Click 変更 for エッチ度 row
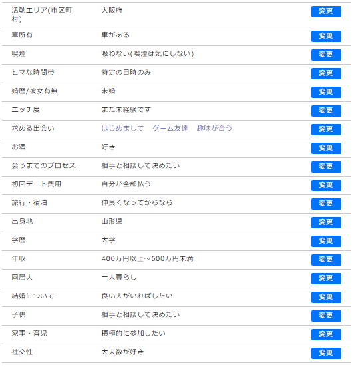354x367 pixels. [326, 111]
